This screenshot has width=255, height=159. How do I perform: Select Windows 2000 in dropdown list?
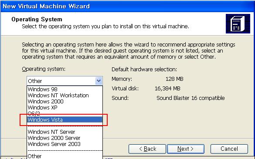(x=65, y=102)
